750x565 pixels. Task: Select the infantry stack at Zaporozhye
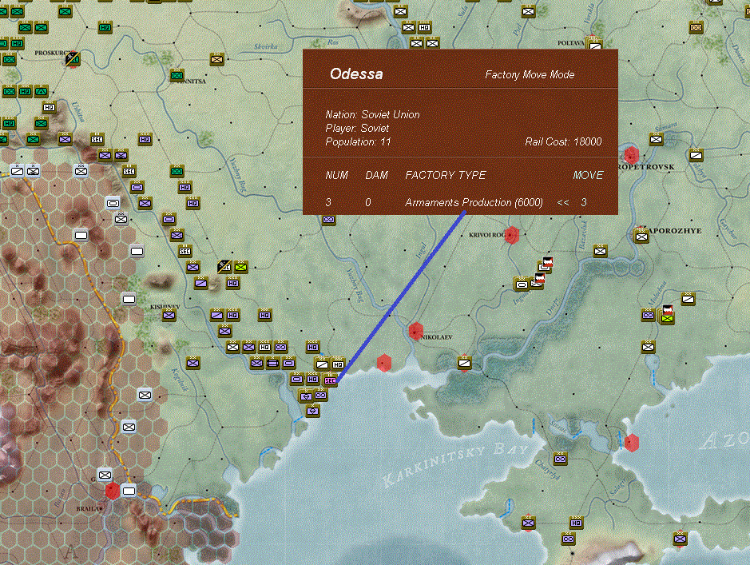(x=641, y=236)
